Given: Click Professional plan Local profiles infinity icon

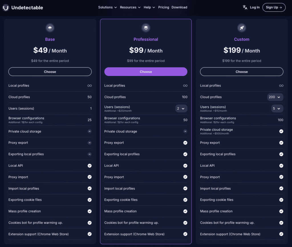Looking at the screenshot, I should tap(185, 86).
